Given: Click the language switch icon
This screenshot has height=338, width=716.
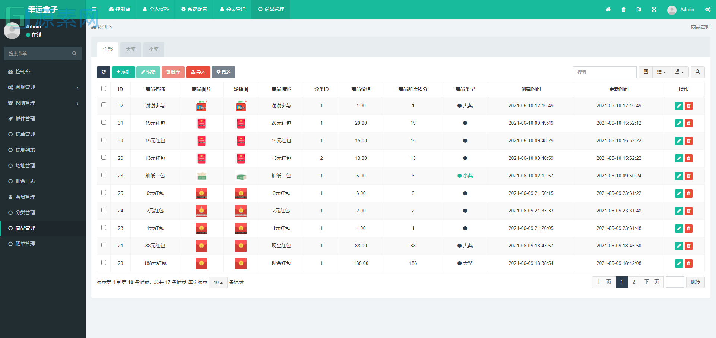Looking at the screenshot, I should 639,9.
